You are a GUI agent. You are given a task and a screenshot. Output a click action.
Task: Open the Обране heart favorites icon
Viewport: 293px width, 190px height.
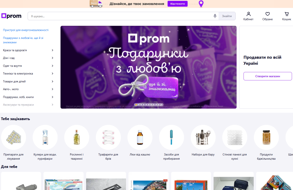(x=268, y=14)
